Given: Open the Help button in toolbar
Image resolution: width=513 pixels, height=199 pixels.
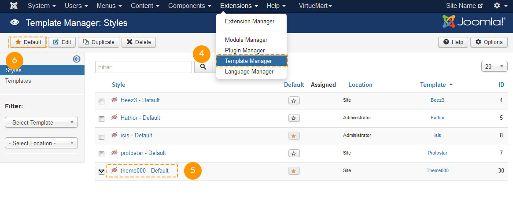Looking at the screenshot, I should pos(453,42).
